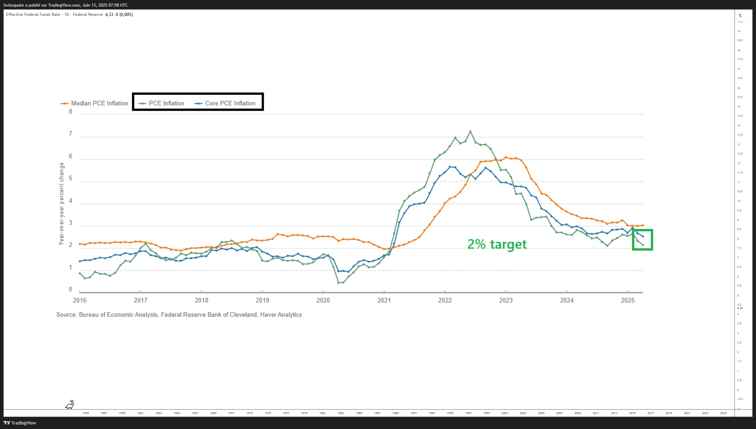Click 2001 on the TradingView time axis

point(505,413)
